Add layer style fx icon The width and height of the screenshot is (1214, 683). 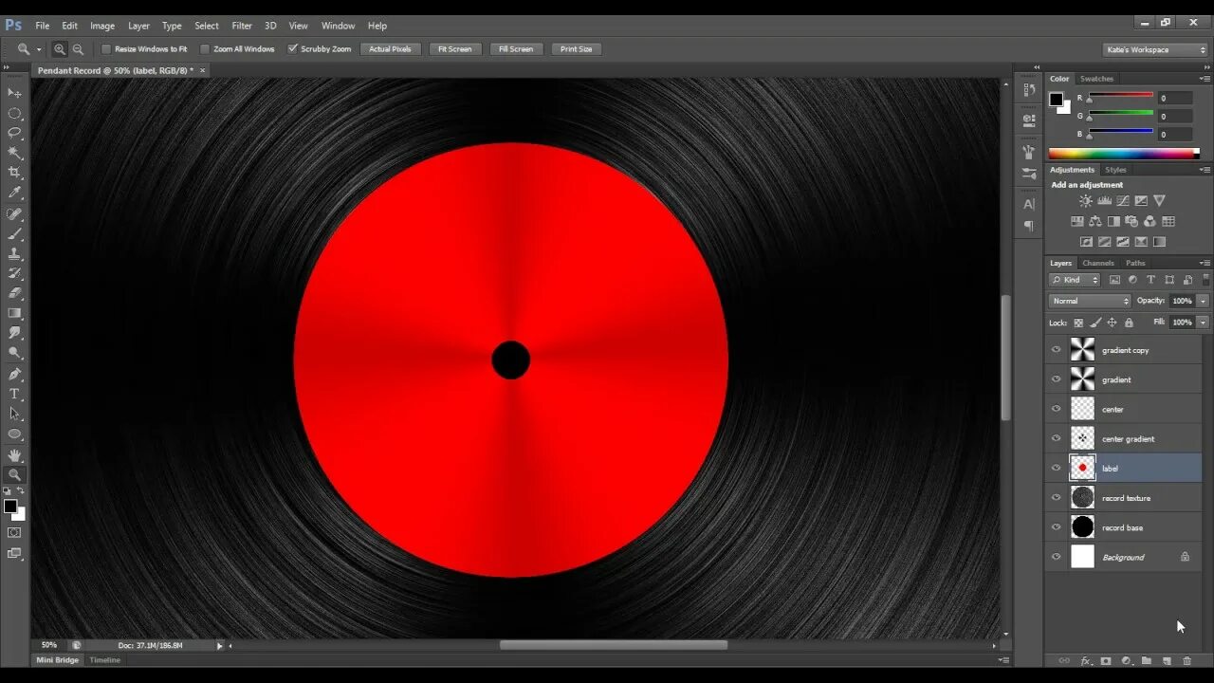1085,660
